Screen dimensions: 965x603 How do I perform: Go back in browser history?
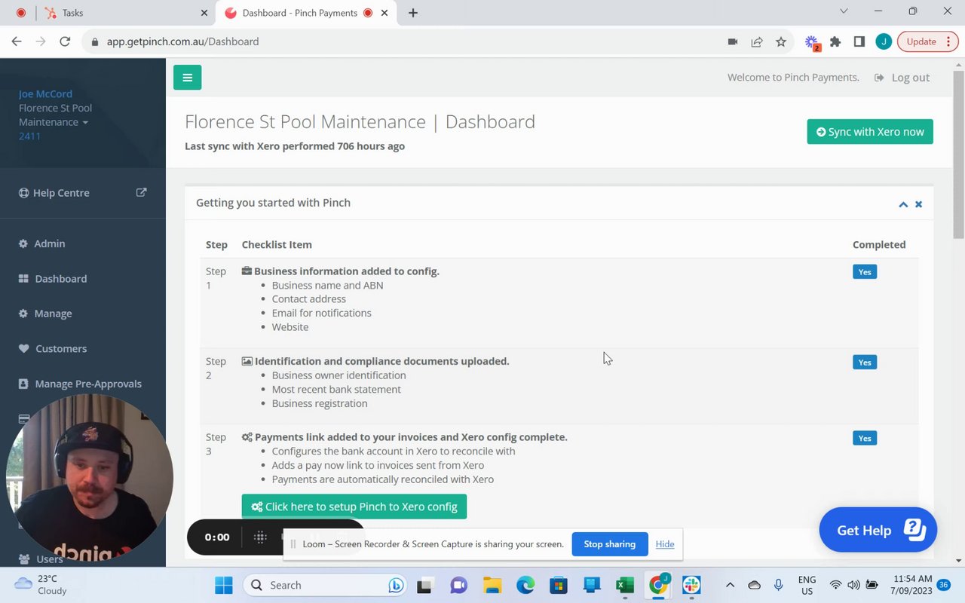pyautogui.click(x=17, y=41)
